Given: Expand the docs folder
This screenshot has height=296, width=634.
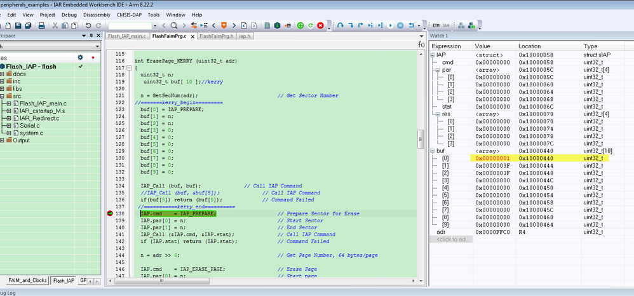Looking at the screenshot, I should click(x=3, y=74).
